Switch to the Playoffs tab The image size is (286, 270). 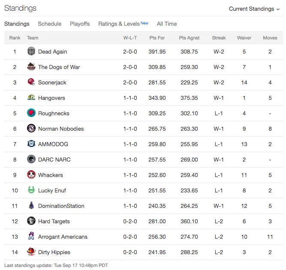(x=80, y=24)
